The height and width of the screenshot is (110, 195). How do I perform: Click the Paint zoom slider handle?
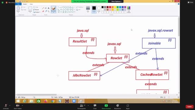(169, 97)
